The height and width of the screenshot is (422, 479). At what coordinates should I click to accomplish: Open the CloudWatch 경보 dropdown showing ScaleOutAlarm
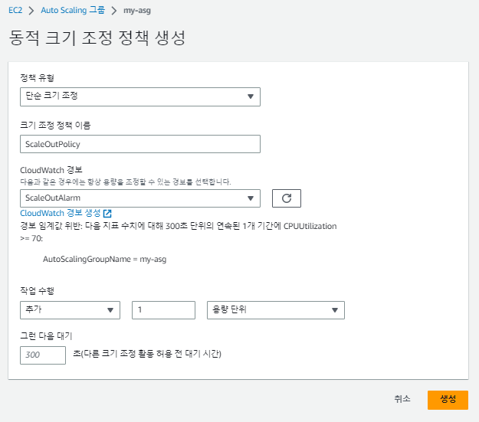pyautogui.click(x=140, y=198)
